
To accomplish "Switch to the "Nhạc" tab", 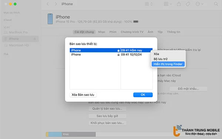I will (102, 32).
